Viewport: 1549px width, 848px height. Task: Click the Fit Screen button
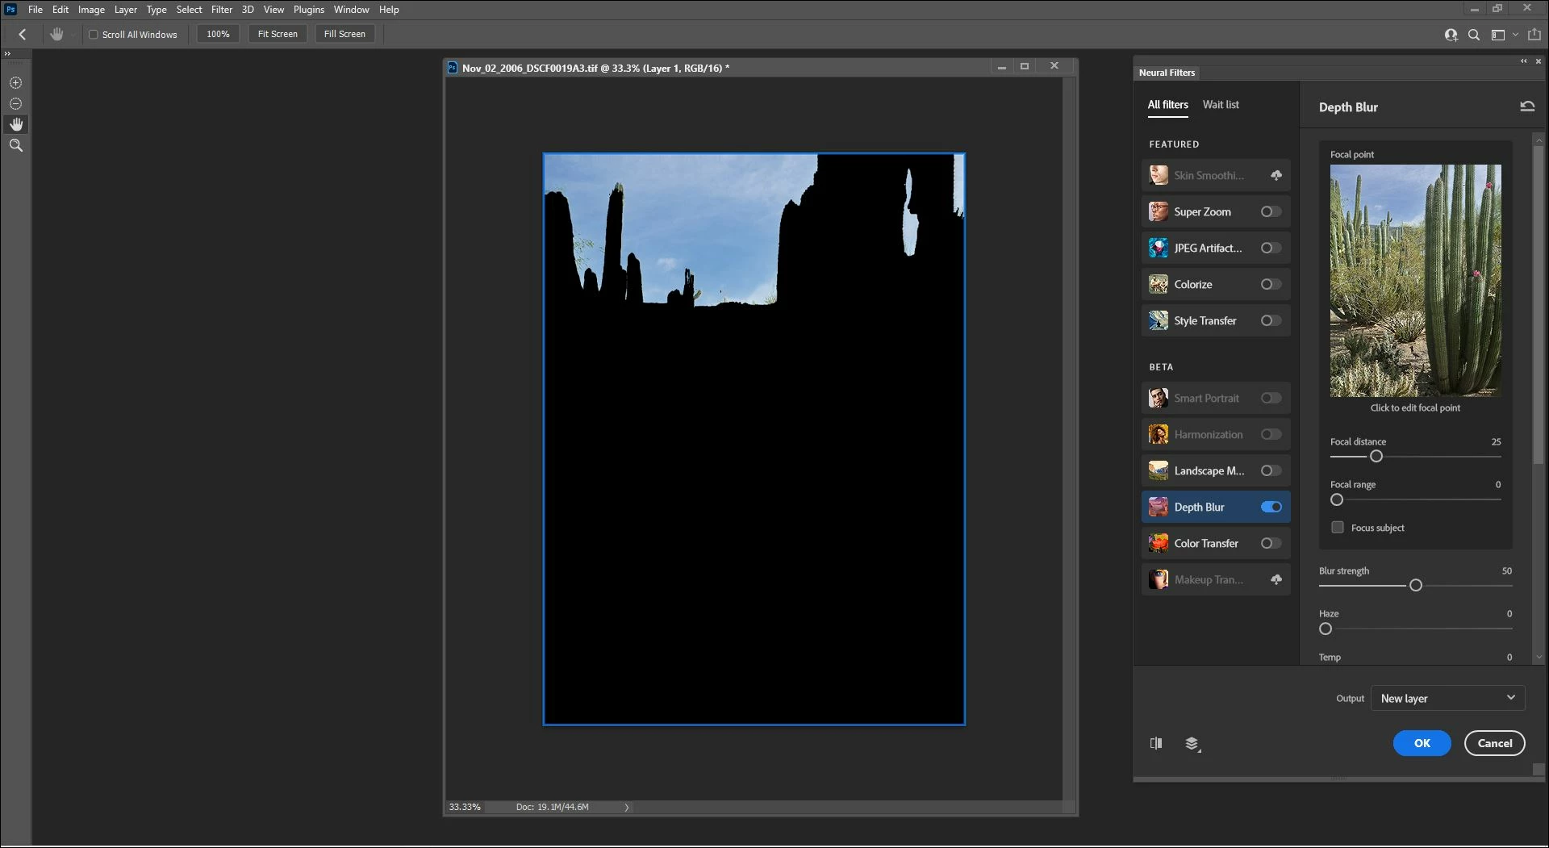278,34
